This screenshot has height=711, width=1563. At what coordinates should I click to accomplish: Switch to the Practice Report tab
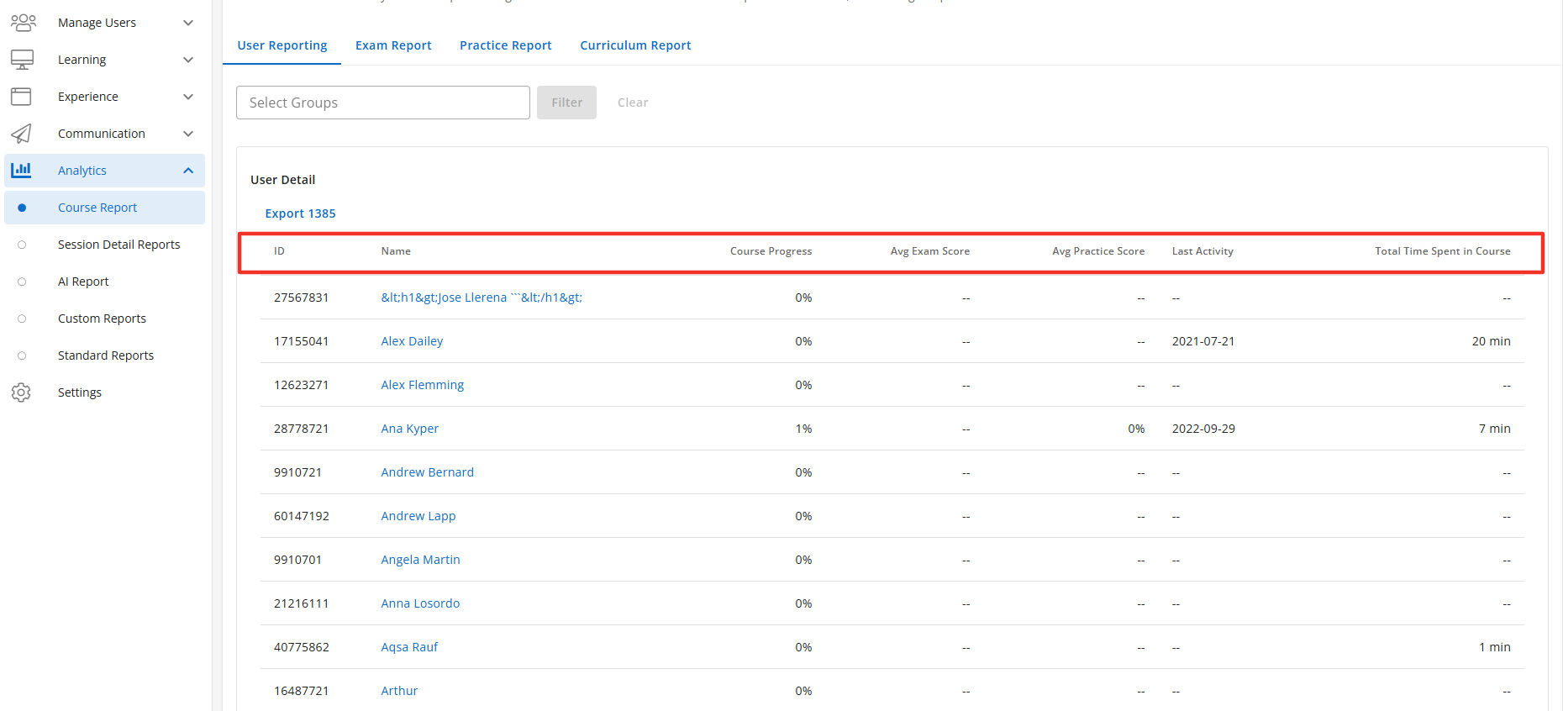point(506,45)
